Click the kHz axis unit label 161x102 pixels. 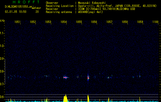tap(2, 21)
